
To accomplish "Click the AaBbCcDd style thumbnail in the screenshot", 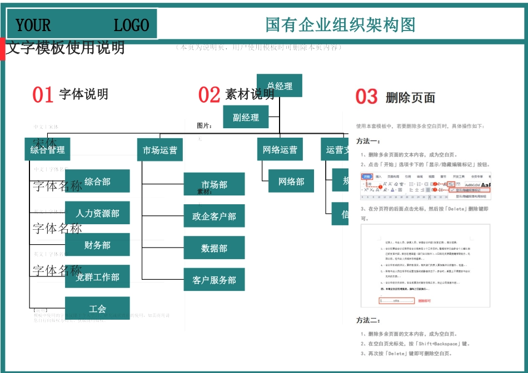I will (472, 185).
